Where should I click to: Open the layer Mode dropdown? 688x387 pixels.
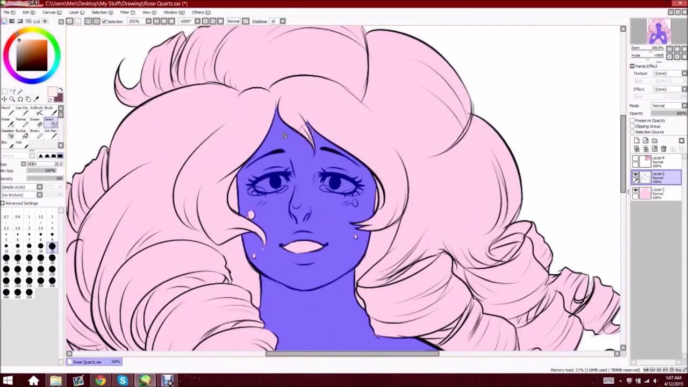(x=684, y=106)
